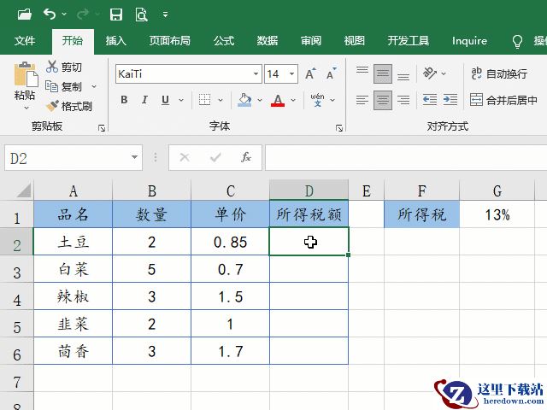Screen dimensions: 547x410
Task: Open Insert Function fx dialog
Action: [246, 157]
